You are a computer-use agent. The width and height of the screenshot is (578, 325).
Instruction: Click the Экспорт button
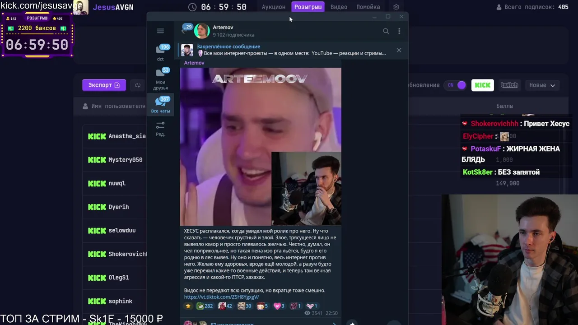[x=104, y=85]
